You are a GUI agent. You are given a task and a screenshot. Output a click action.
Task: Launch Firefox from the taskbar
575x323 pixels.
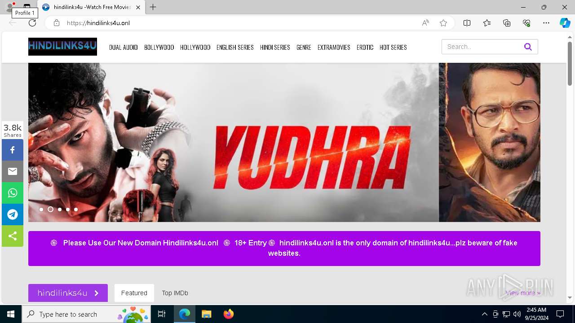(228, 314)
